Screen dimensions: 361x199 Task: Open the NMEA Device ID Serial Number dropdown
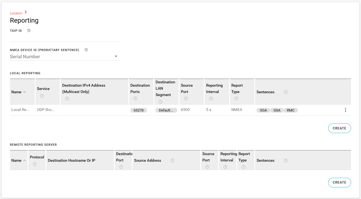[x=64, y=57]
